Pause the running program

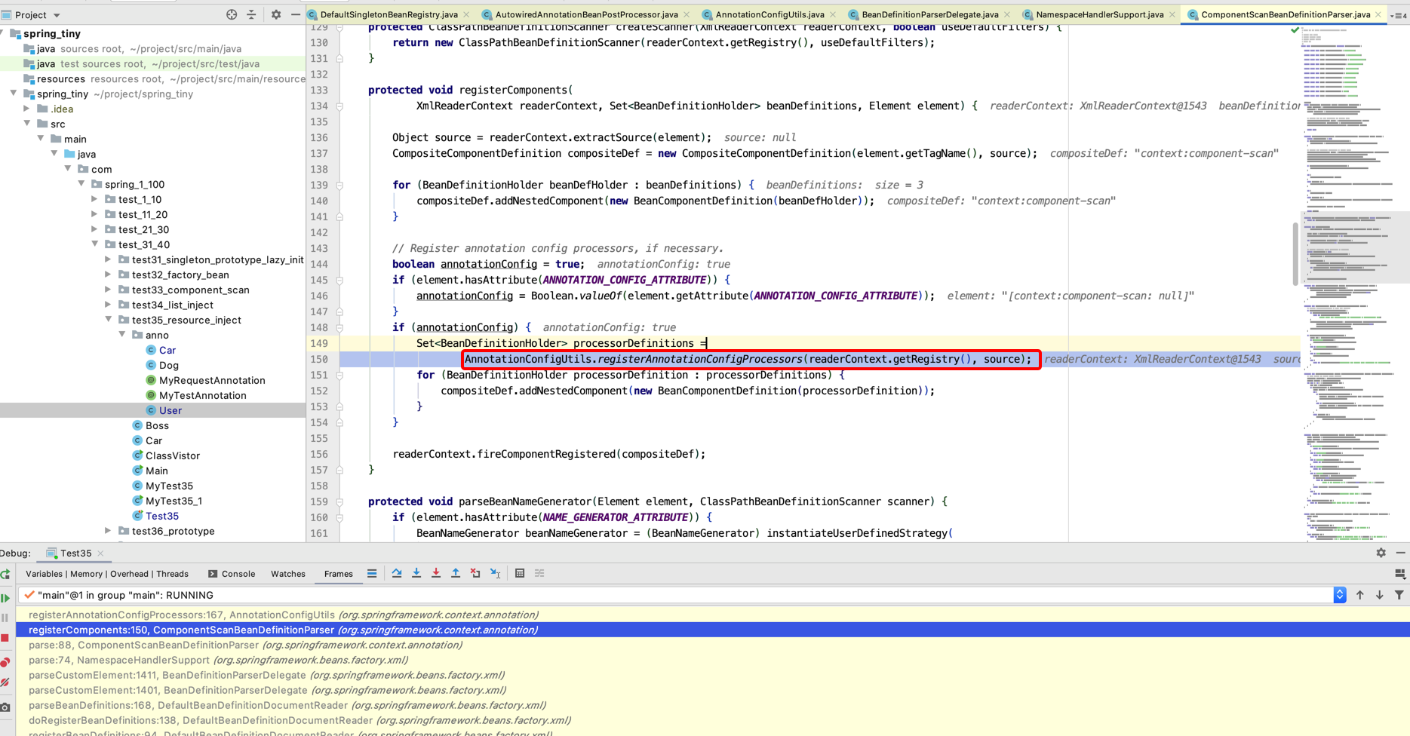(5, 618)
